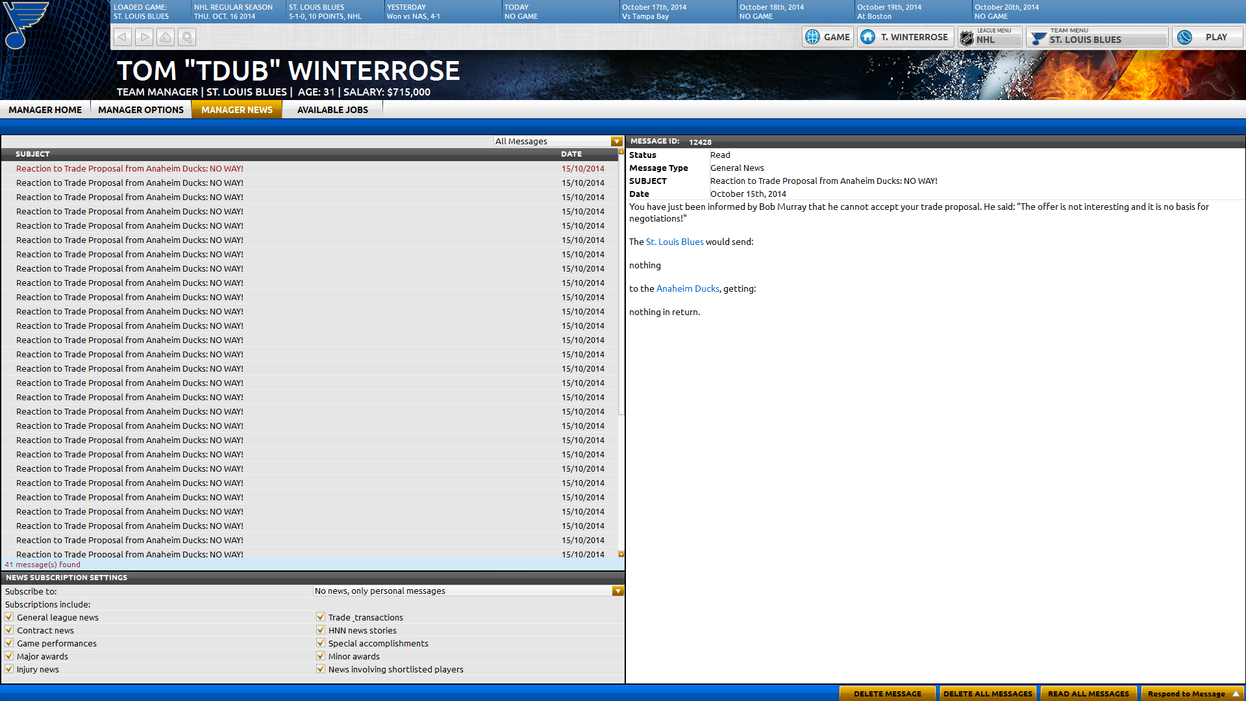Toggle HNN news stories checkbox
The width and height of the screenshot is (1246, 701).
[x=321, y=630]
